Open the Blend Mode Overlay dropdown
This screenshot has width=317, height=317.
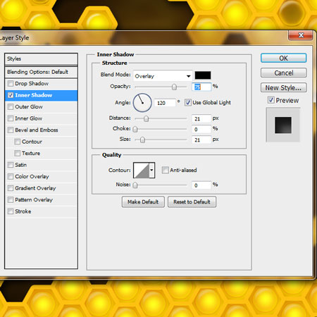[163, 76]
